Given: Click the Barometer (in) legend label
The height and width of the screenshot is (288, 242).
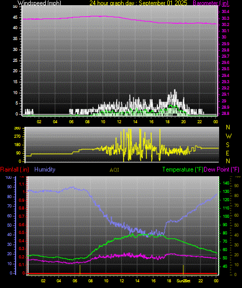Looking at the screenshot, I should (211, 3).
